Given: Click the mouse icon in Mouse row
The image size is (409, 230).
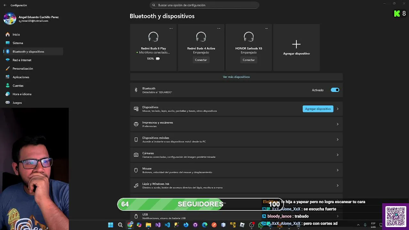Looking at the screenshot, I should (136, 170).
